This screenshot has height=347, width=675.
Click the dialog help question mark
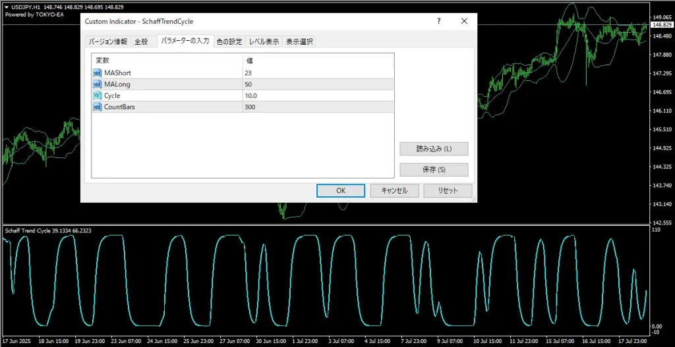point(438,21)
